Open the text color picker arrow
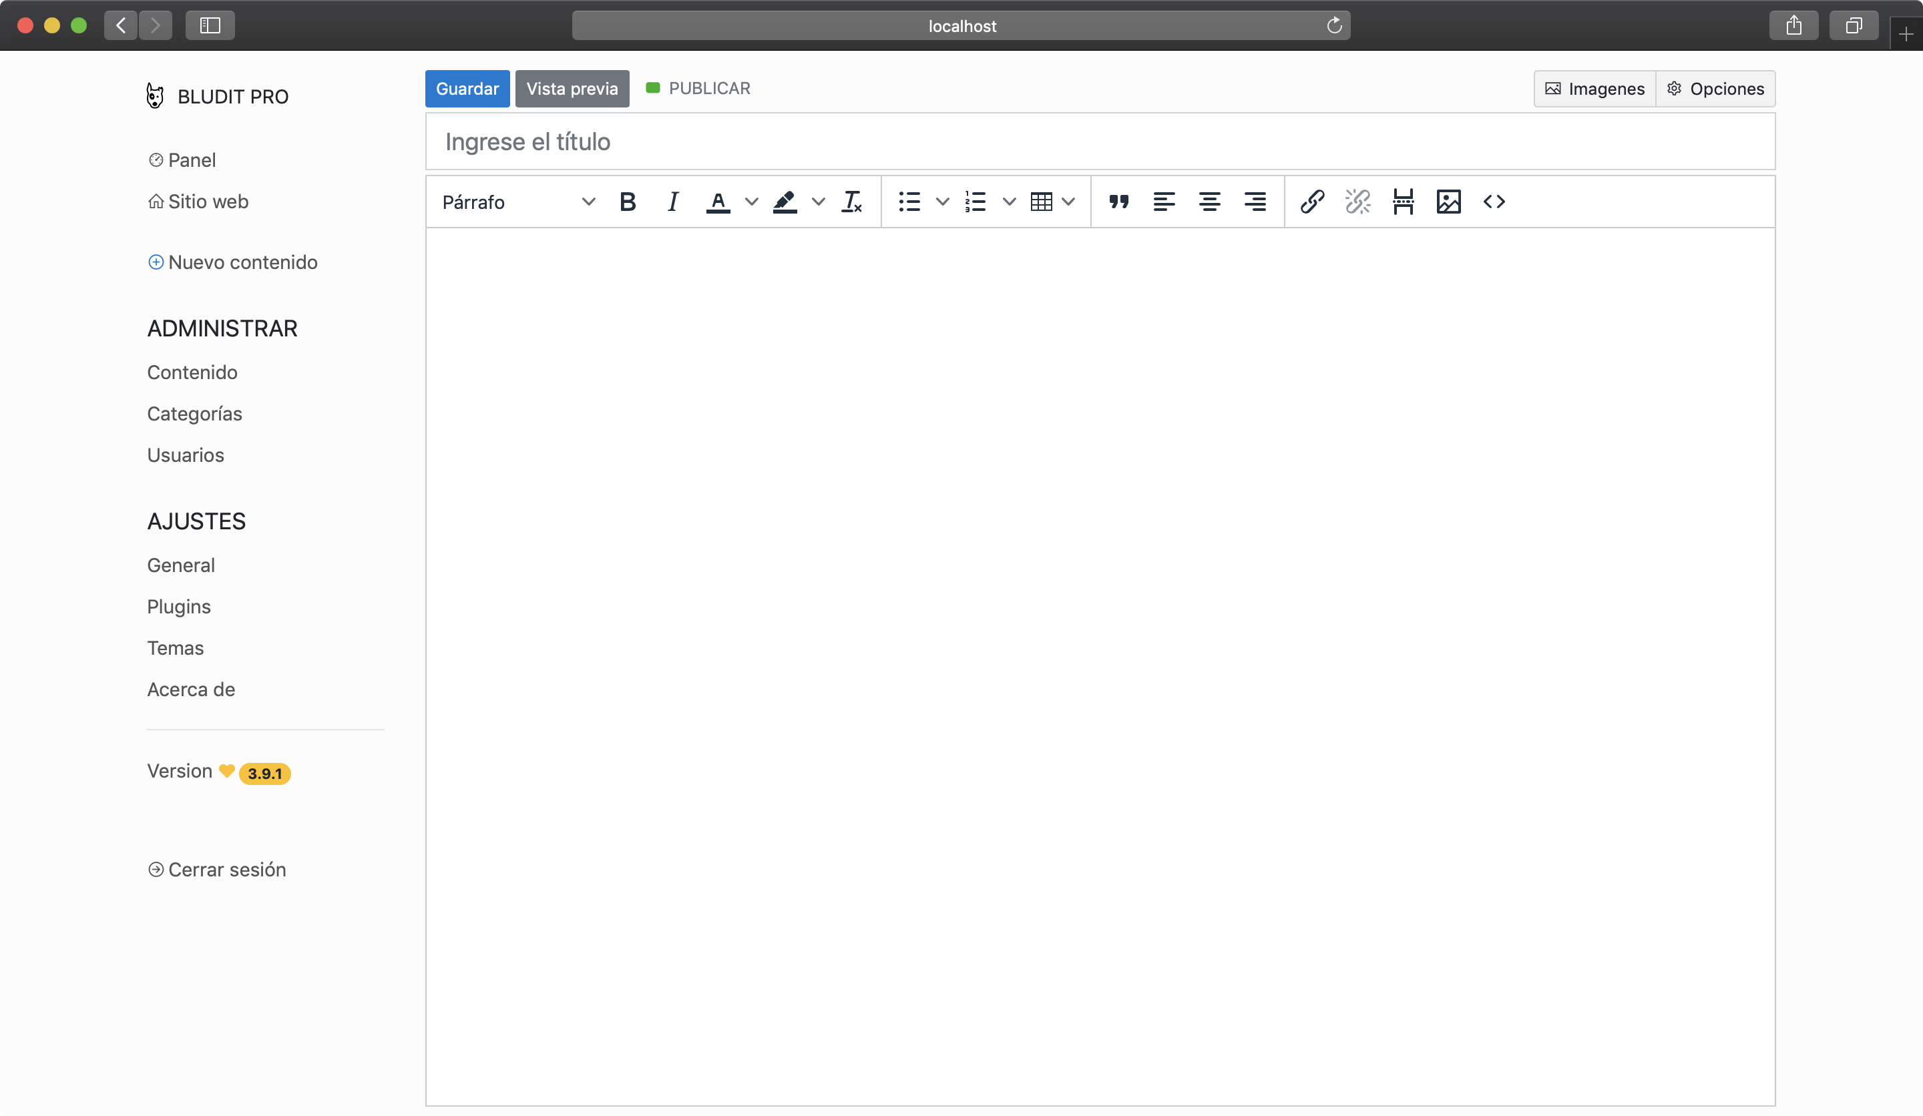 click(x=751, y=202)
